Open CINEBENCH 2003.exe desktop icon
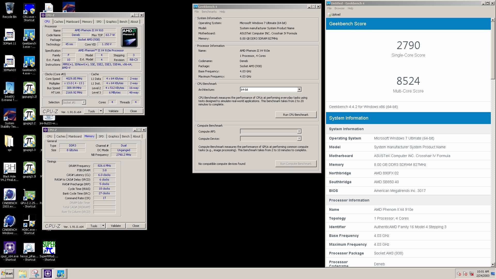496x279 pixels. click(10, 198)
